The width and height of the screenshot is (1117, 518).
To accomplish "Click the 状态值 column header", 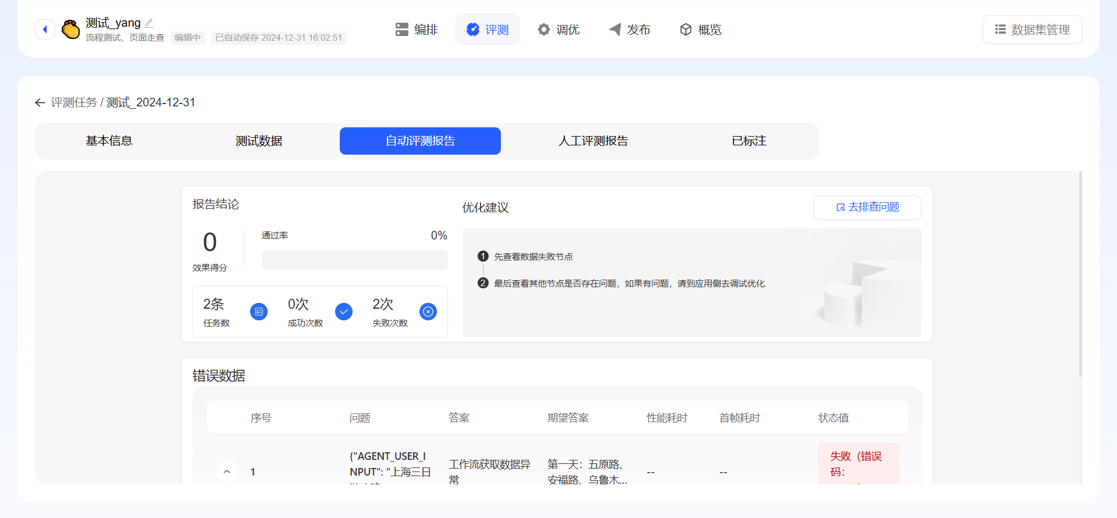I will (834, 418).
